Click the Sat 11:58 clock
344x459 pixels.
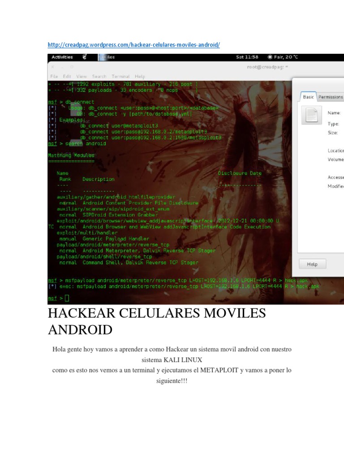coord(247,57)
